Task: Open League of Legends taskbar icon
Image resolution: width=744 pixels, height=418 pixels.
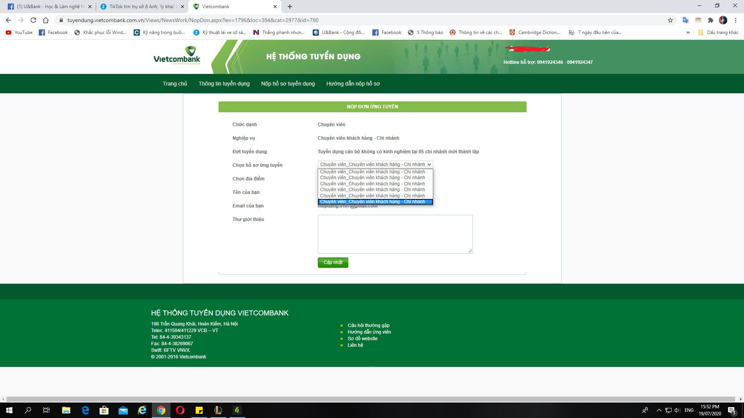Action: tap(218, 410)
